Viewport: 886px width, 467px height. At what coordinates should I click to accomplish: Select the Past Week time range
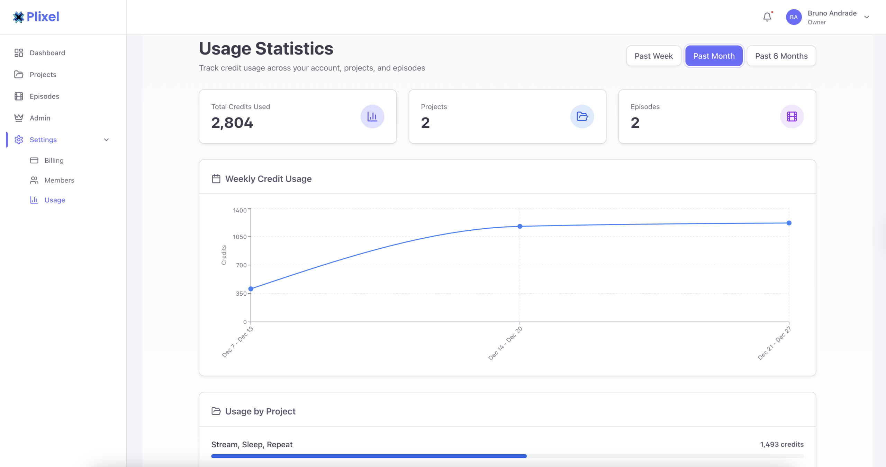click(x=653, y=56)
